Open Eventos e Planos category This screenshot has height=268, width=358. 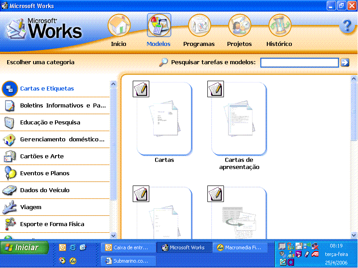pos(55,173)
